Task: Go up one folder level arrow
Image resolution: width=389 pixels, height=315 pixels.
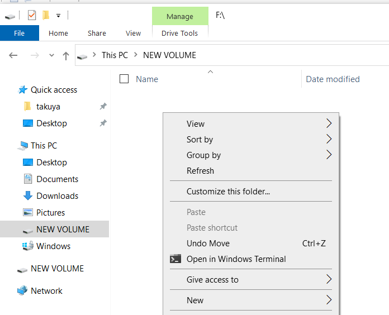Action: coord(66,55)
